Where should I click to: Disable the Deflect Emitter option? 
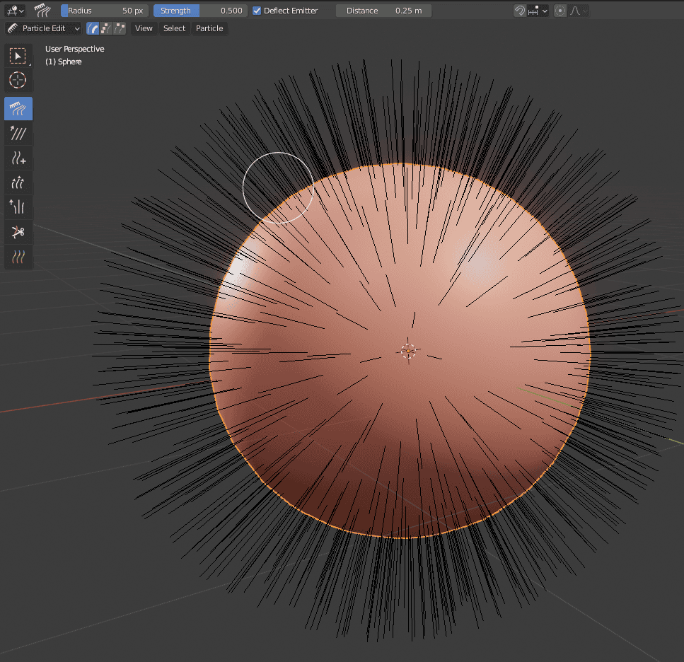click(257, 10)
